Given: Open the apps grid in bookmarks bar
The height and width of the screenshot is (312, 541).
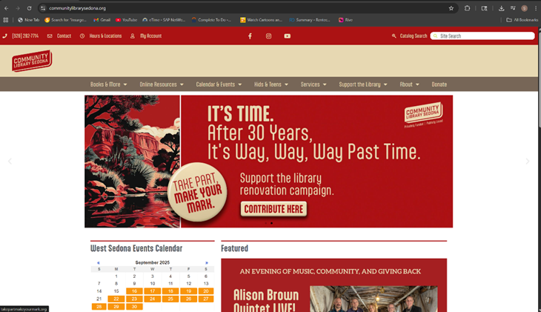Looking at the screenshot, I should coord(5,20).
